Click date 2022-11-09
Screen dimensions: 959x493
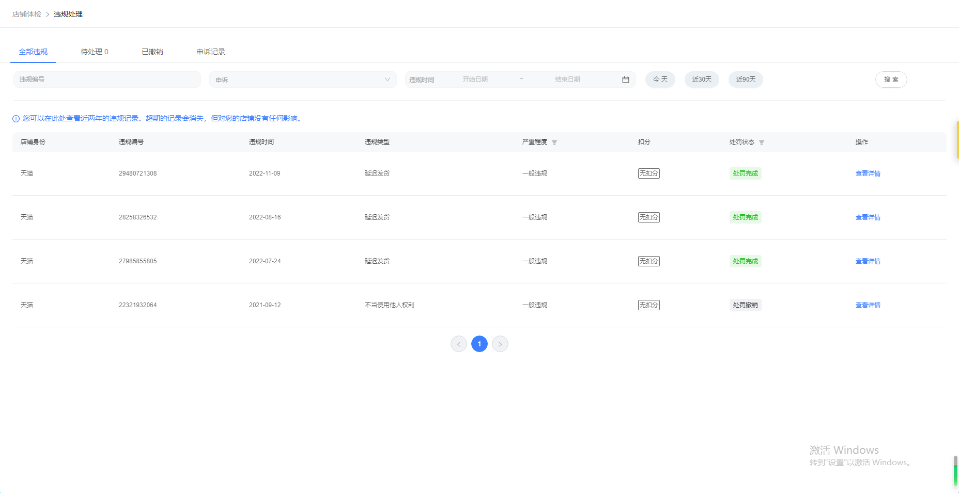point(265,173)
